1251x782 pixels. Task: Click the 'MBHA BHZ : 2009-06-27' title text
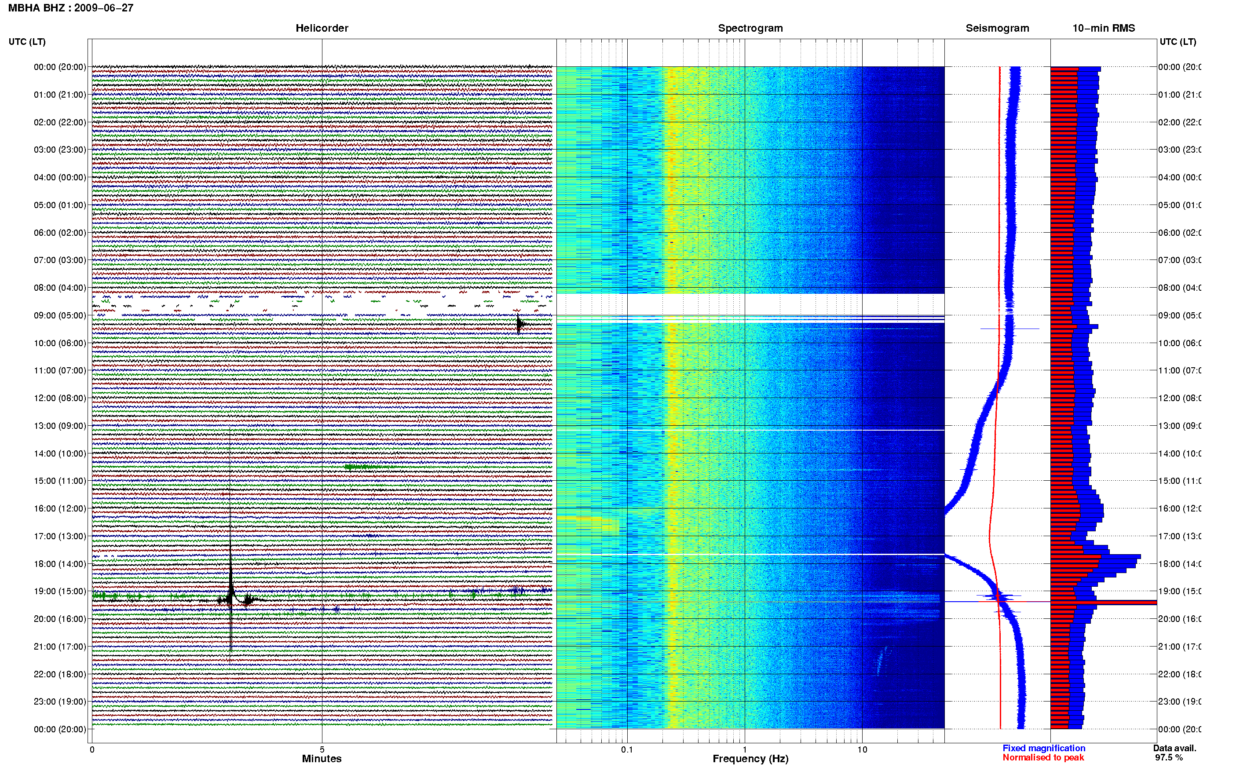coord(71,8)
